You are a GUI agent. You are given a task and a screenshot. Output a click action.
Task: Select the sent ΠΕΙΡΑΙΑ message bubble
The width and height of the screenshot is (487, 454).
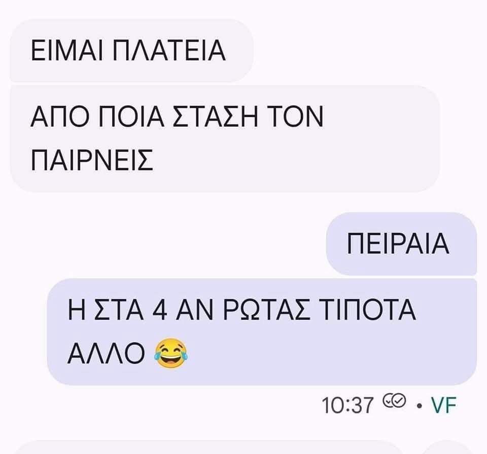401,244
